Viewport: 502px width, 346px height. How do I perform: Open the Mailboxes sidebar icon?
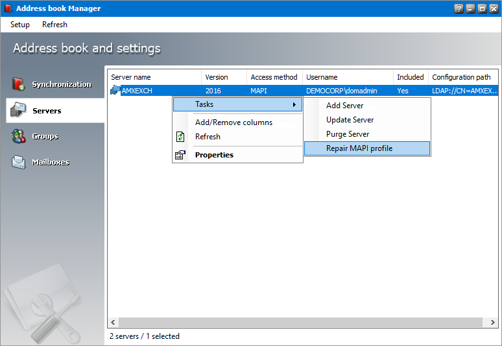[18, 162]
